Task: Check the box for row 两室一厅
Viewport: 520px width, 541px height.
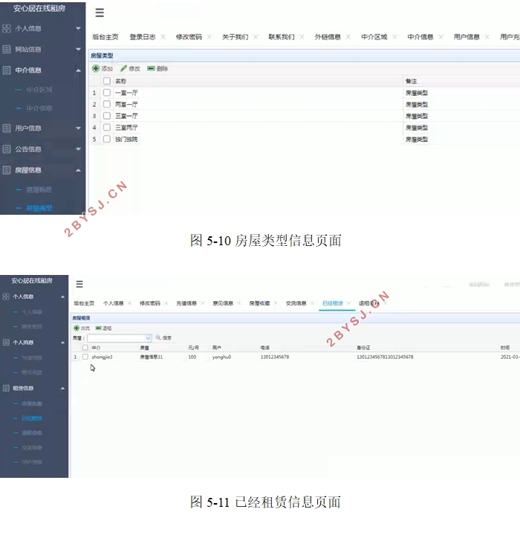Action: click(107, 104)
